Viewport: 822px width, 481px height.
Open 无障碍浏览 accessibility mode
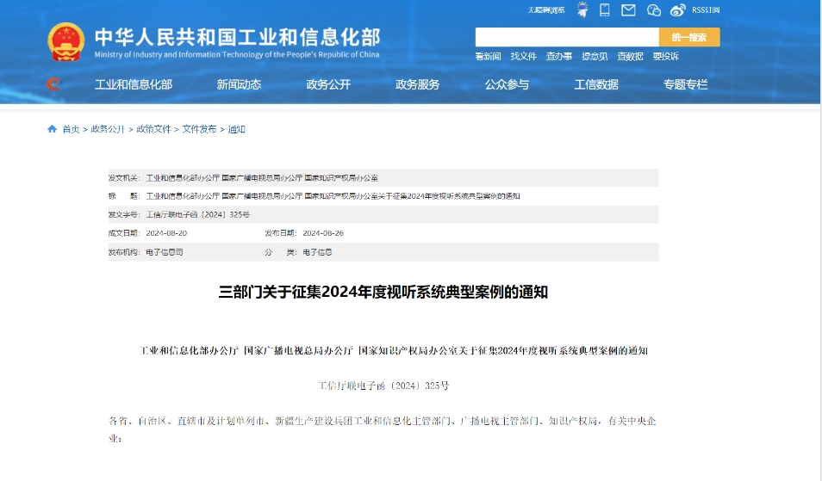click(546, 10)
